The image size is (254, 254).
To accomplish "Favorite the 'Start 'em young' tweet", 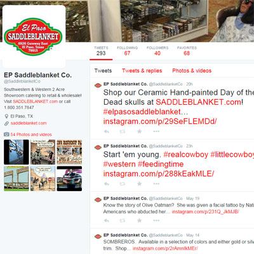I will coord(139,184).
